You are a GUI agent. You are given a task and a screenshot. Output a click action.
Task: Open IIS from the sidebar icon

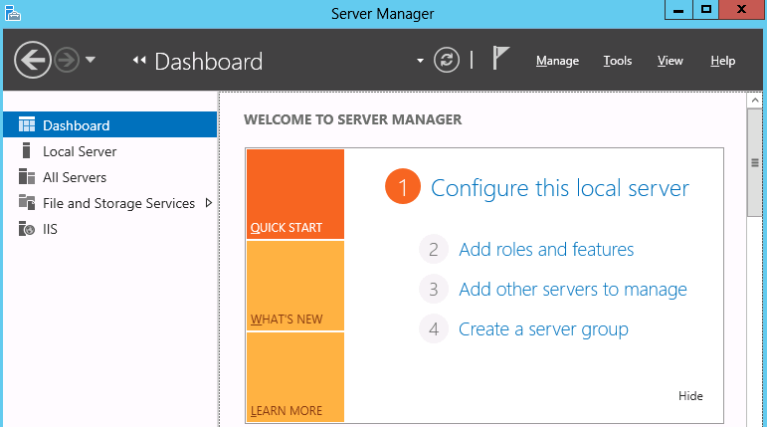click(27, 229)
